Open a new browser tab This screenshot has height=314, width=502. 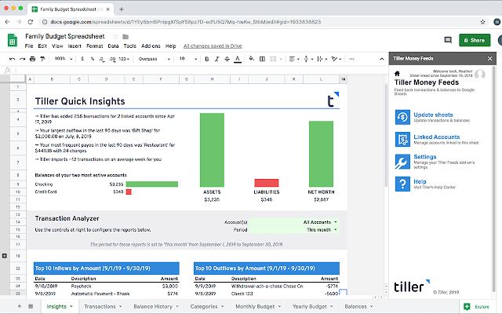point(122,9)
